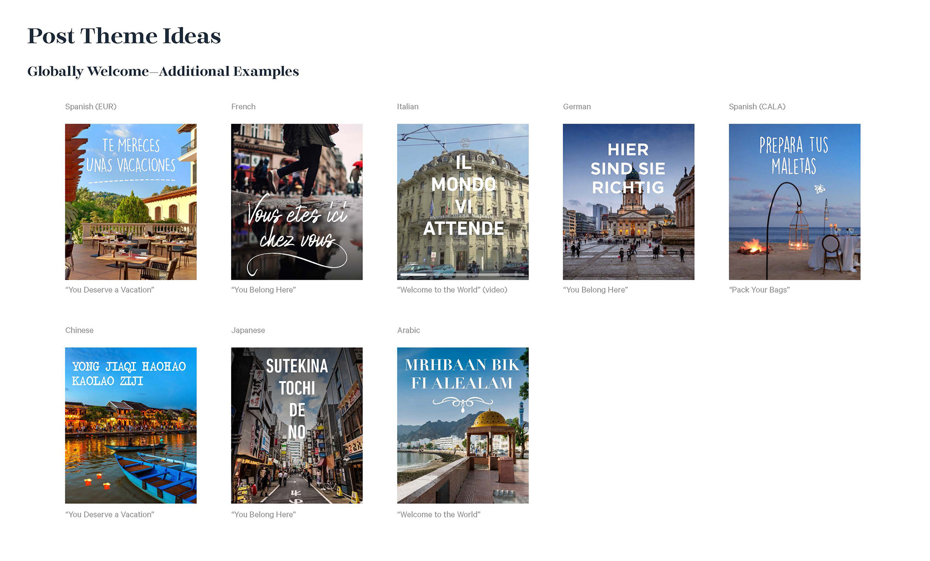Click the 'Arabic' language label
The image size is (930, 561).
[408, 330]
